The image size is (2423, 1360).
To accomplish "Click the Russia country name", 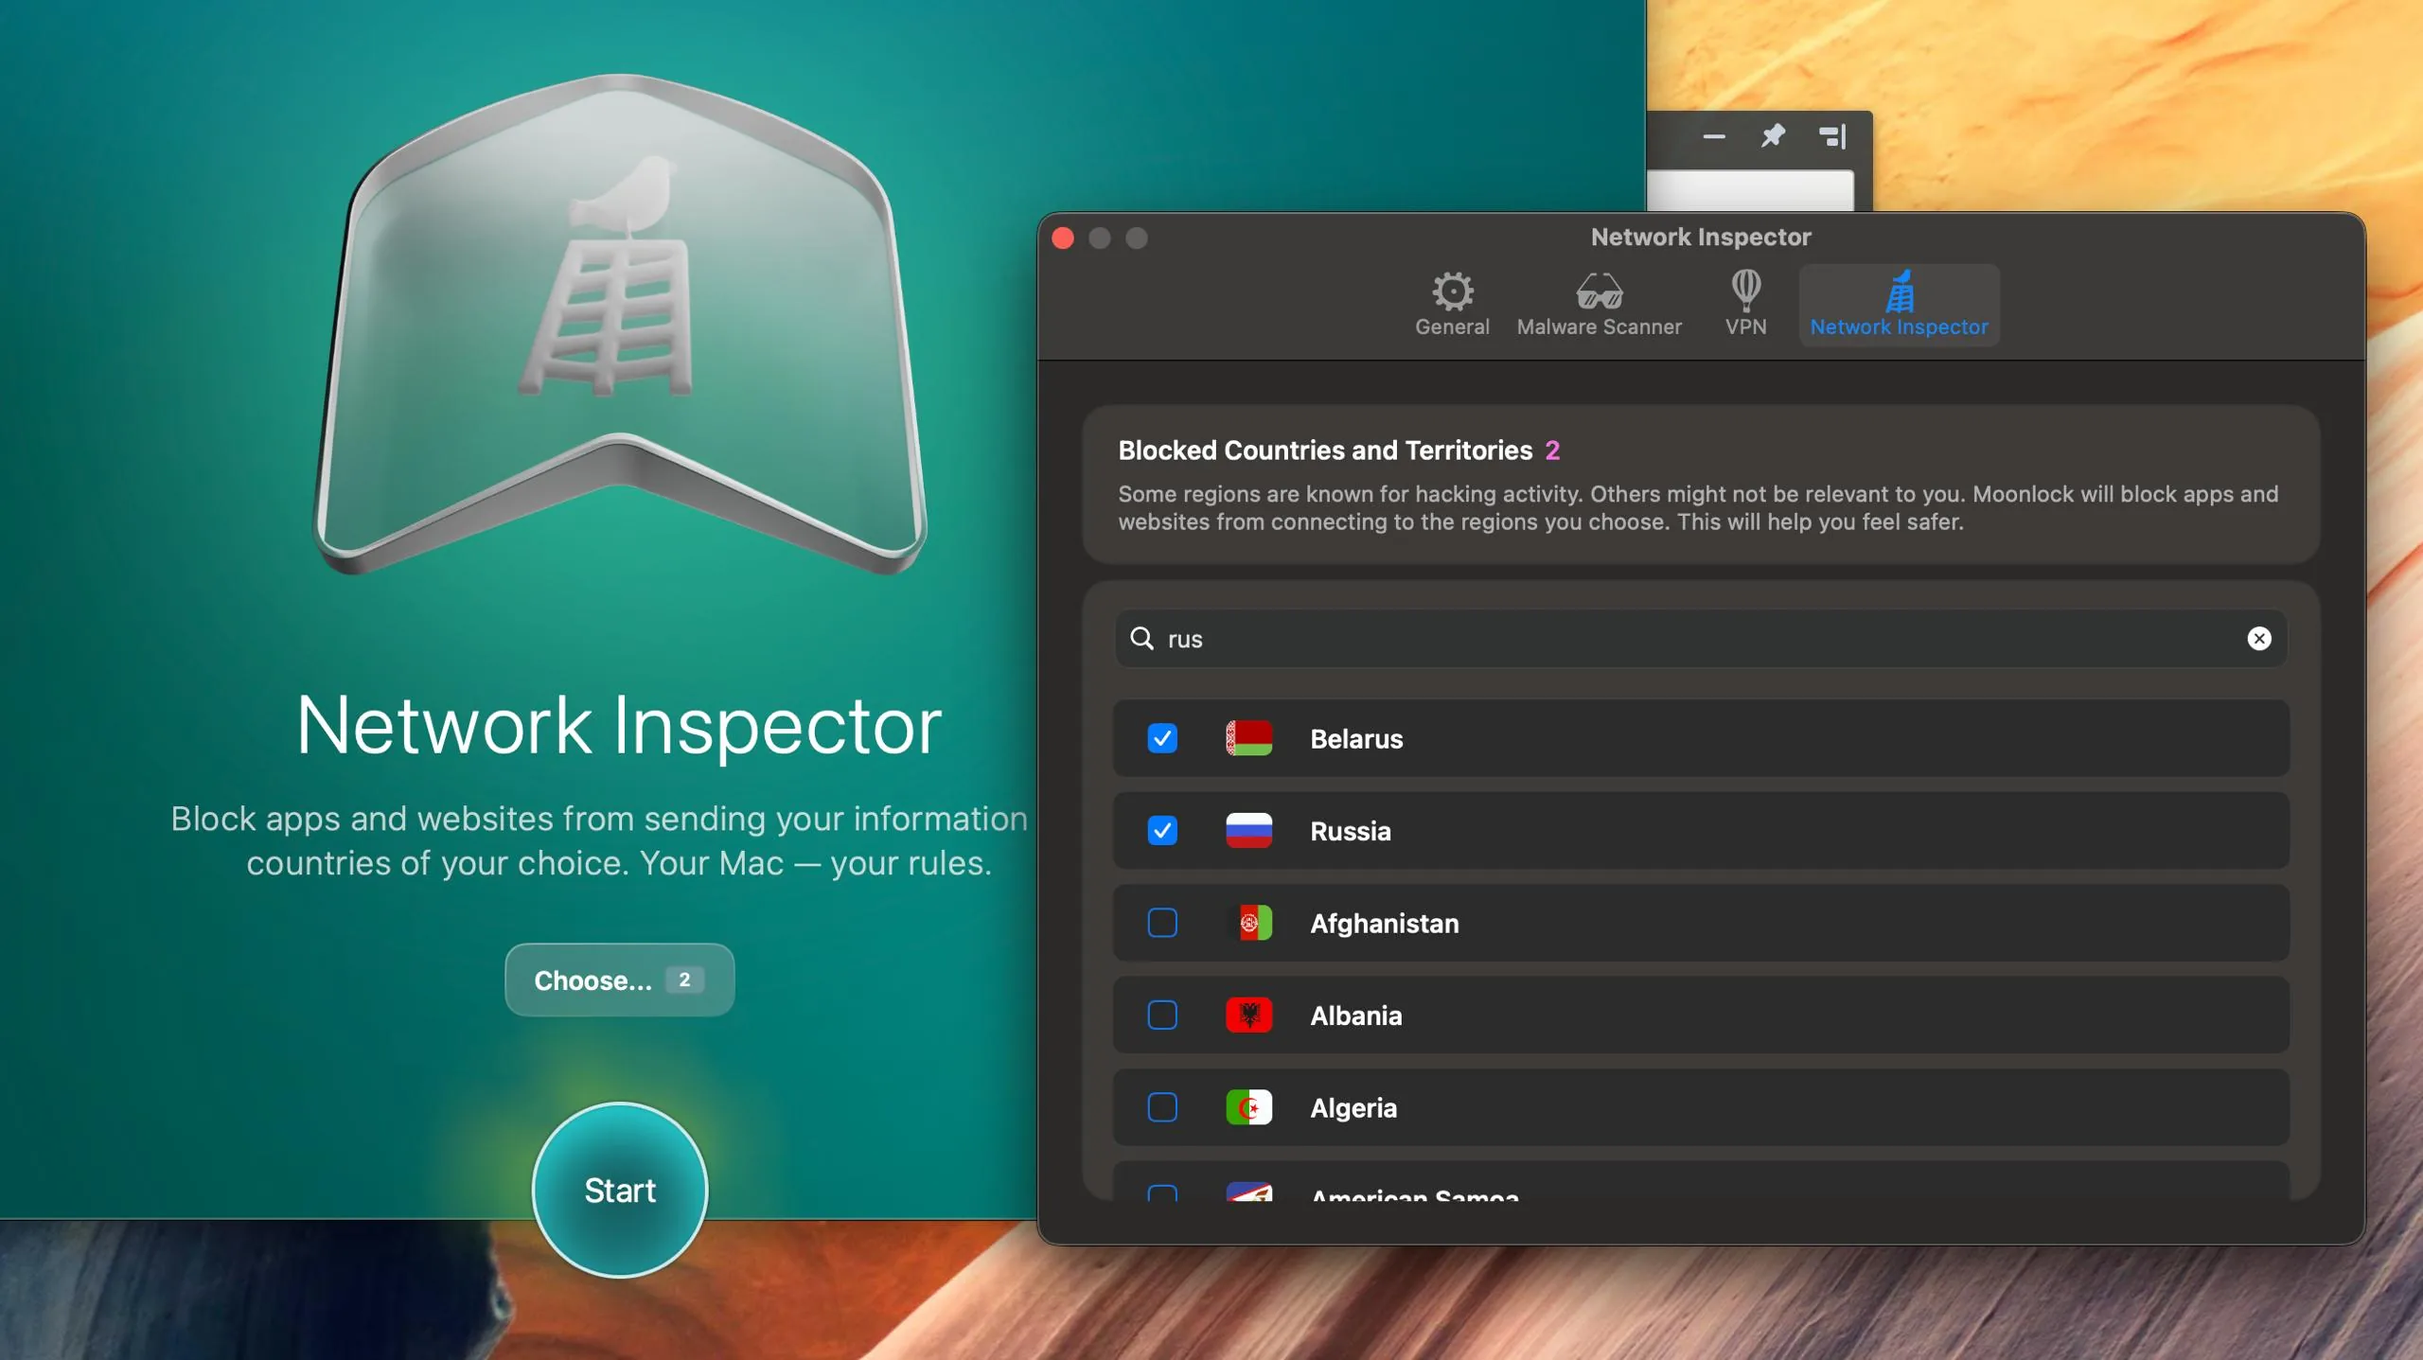I will 1351,831.
